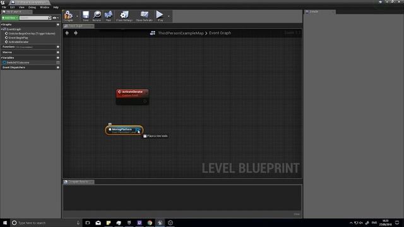Open the Windows notification center
The width and height of the screenshot is (404, 227).
(397, 223)
